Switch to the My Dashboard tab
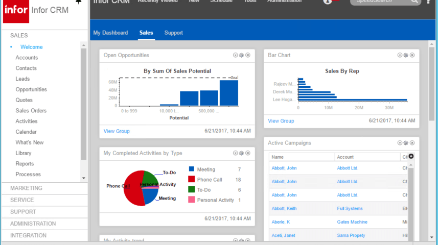This screenshot has width=438, height=245. [x=110, y=33]
